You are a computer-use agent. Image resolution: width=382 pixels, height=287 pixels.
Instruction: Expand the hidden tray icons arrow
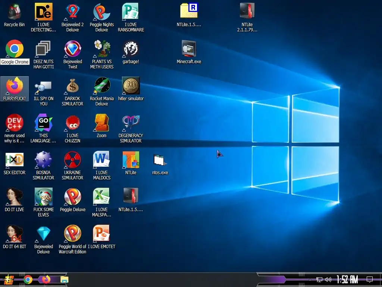click(310, 280)
